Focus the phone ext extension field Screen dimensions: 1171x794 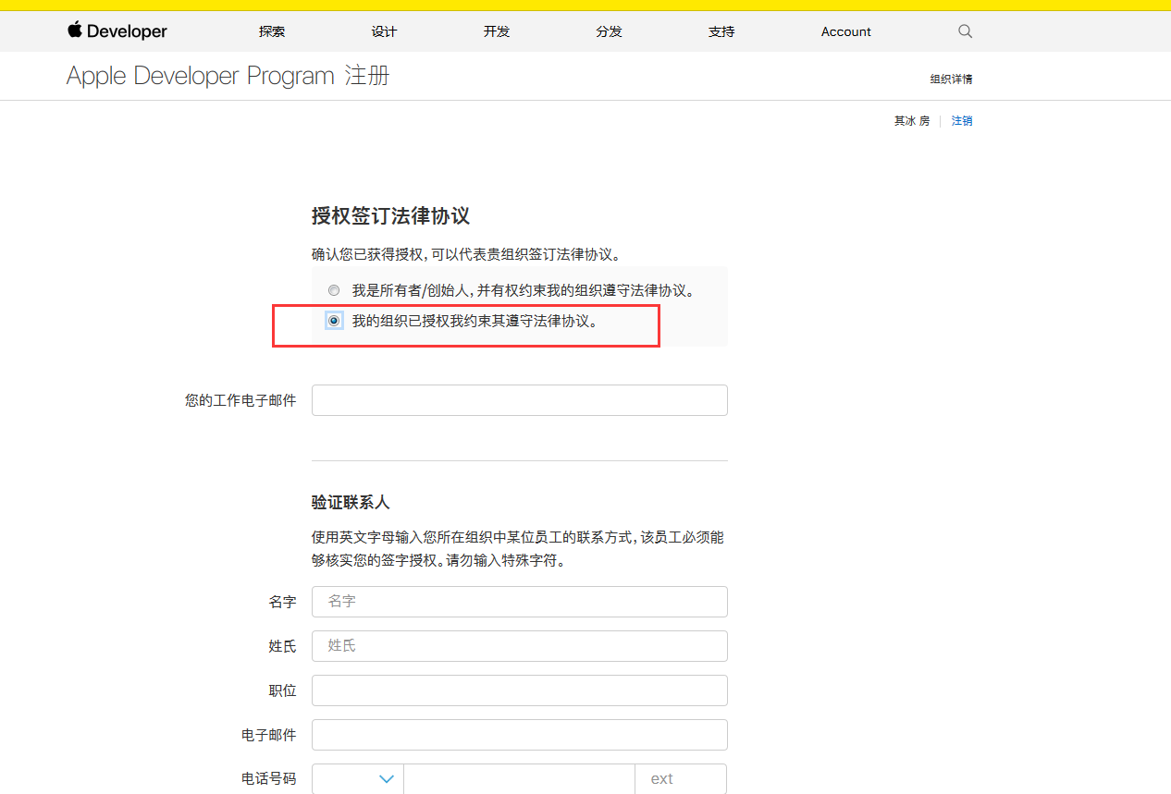point(681,779)
